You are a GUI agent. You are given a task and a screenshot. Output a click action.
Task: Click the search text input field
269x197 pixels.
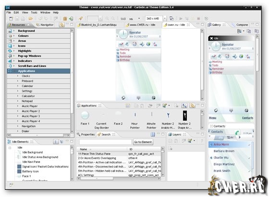coord(105,142)
